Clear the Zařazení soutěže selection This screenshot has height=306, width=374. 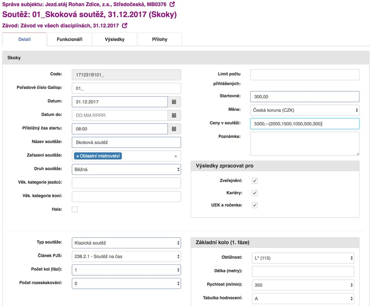176,156
